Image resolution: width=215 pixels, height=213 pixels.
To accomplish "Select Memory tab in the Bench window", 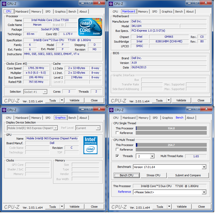I will tap(143, 118).
